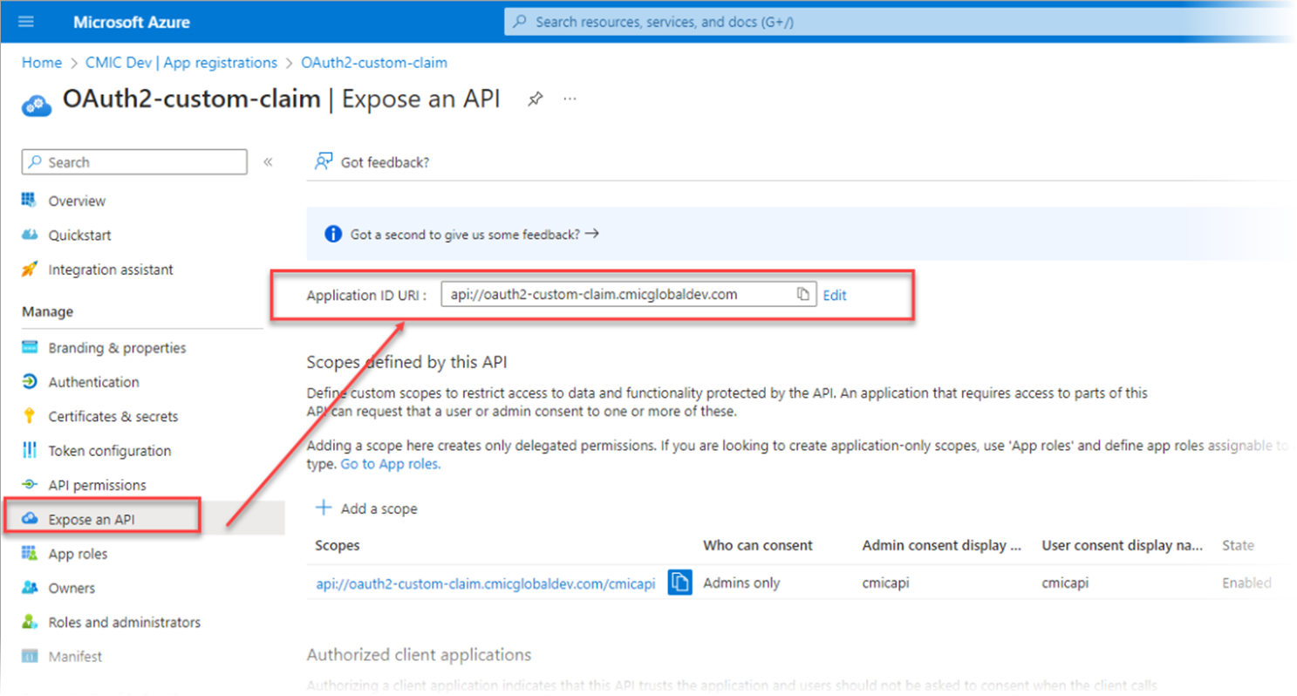
Task: Click the Manifest icon
Action: 31,657
